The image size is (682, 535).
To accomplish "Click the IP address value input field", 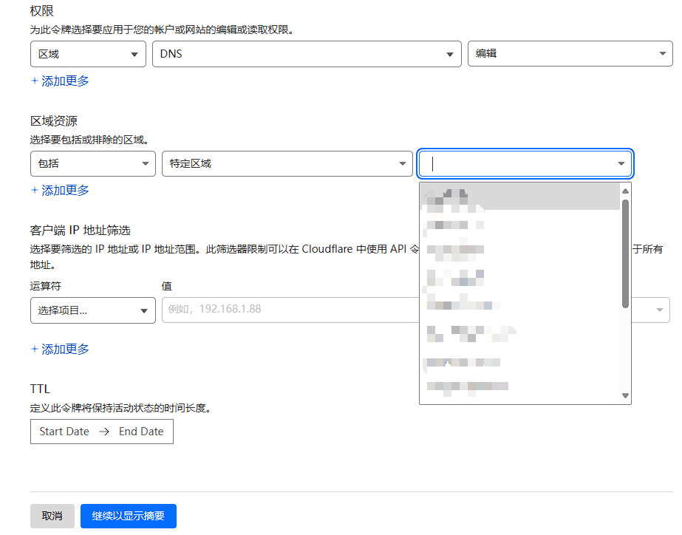I will pos(290,310).
